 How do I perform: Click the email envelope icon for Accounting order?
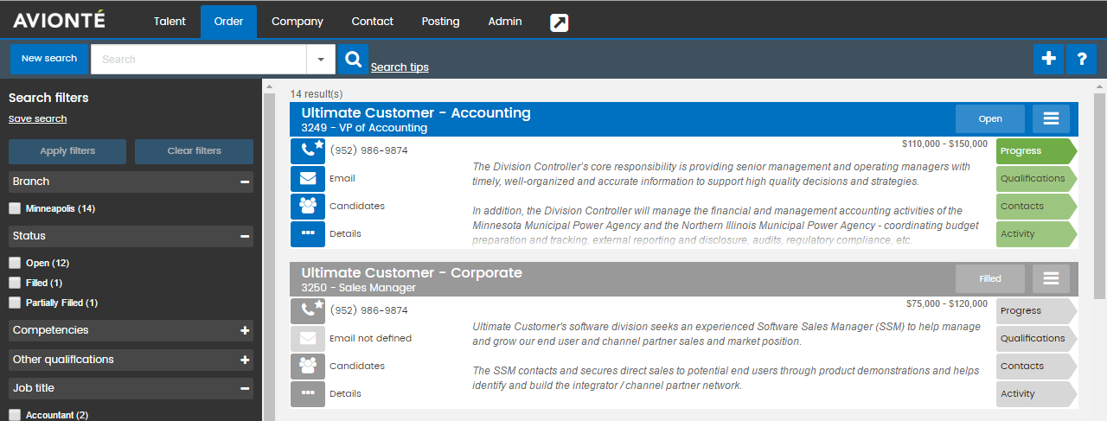pos(308,178)
